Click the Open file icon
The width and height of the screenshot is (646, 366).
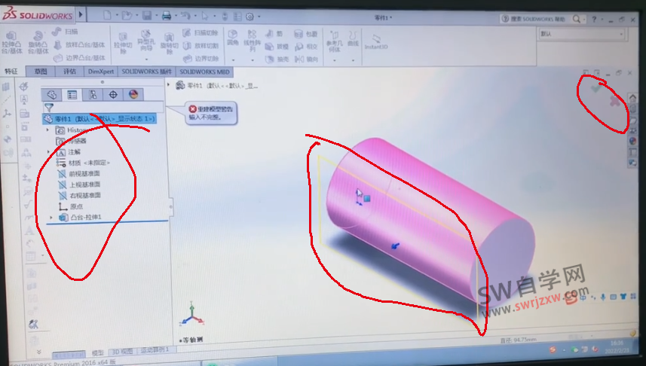pos(127,16)
